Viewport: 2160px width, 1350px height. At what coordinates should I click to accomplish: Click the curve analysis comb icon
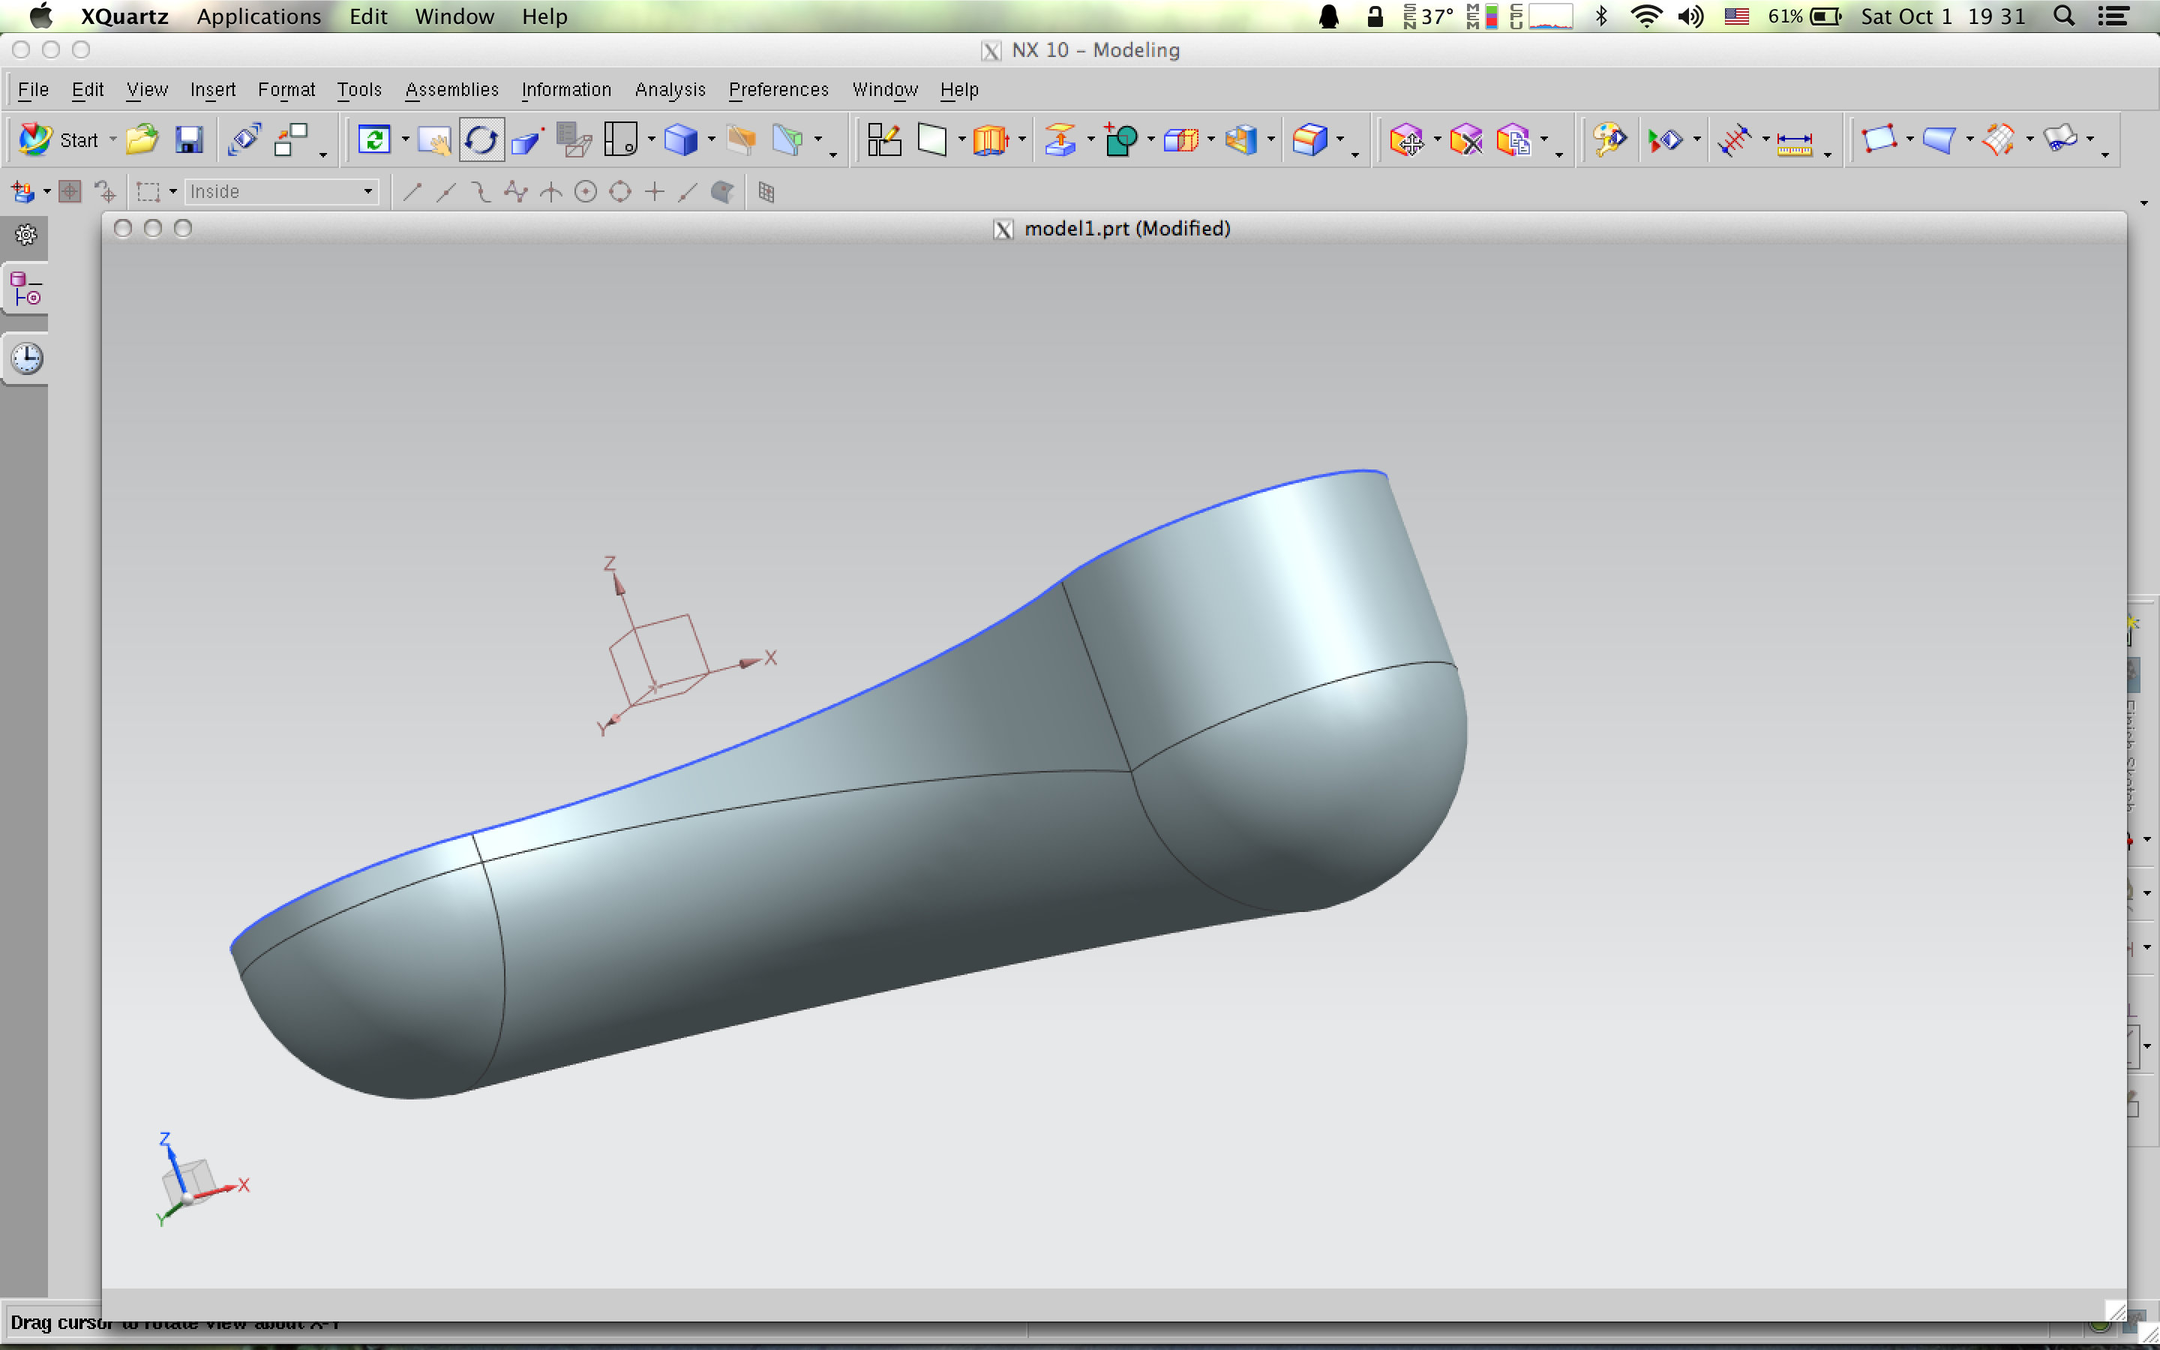[1734, 140]
